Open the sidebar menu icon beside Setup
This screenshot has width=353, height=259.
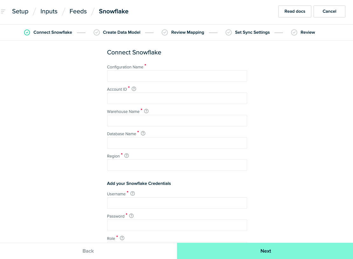[3, 11]
